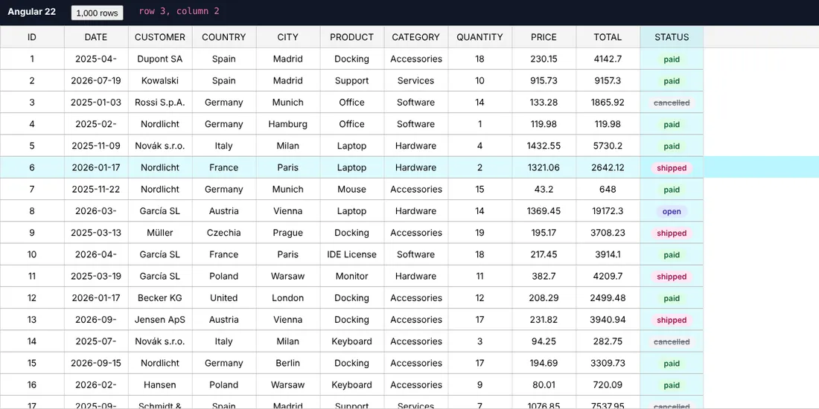Click price cell 119.98 in row 4
This screenshot has width=819, height=409.
click(544, 124)
